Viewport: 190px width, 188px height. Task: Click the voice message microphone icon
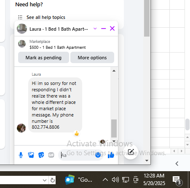pyautogui.click(x=21, y=155)
